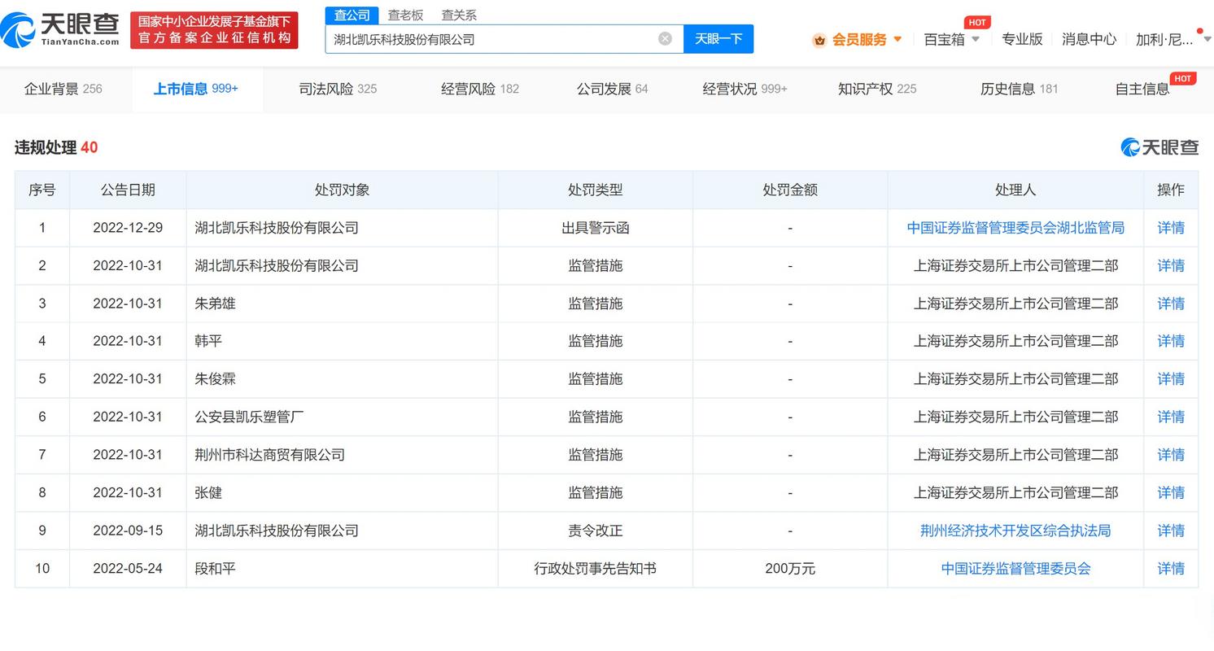Open 详情 for the first penalty record
1214x651 pixels.
point(1170,228)
